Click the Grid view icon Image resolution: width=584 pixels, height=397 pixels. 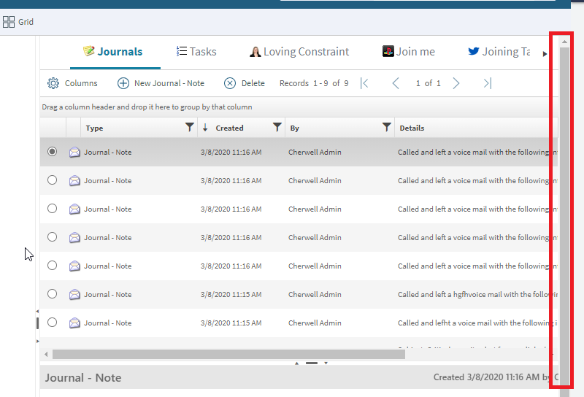pos(9,22)
